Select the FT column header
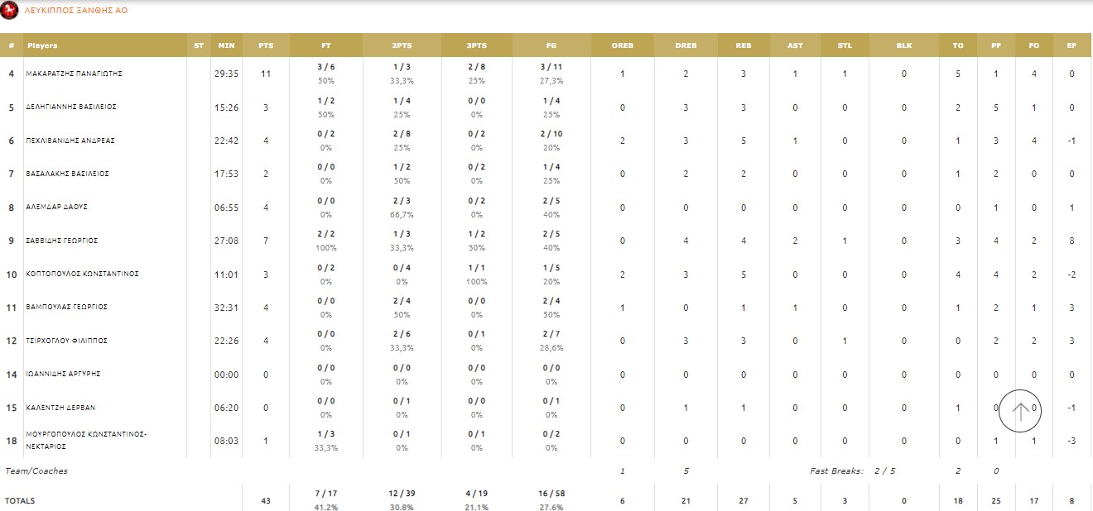The height and width of the screenshot is (511, 1093). click(x=325, y=45)
